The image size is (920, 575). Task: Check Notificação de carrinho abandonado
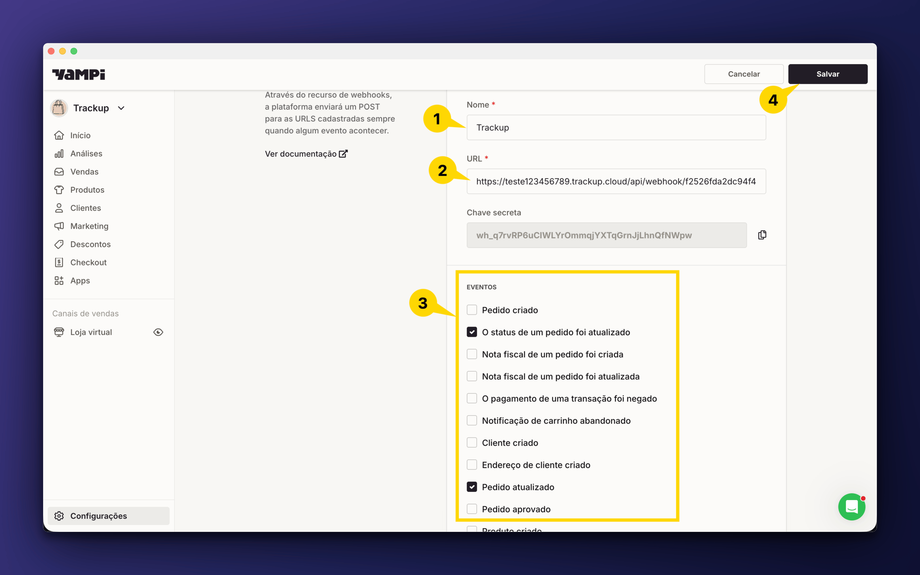(472, 420)
